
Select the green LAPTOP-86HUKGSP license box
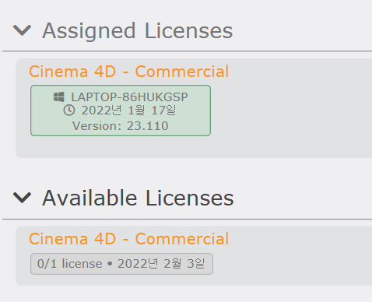[121, 111]
